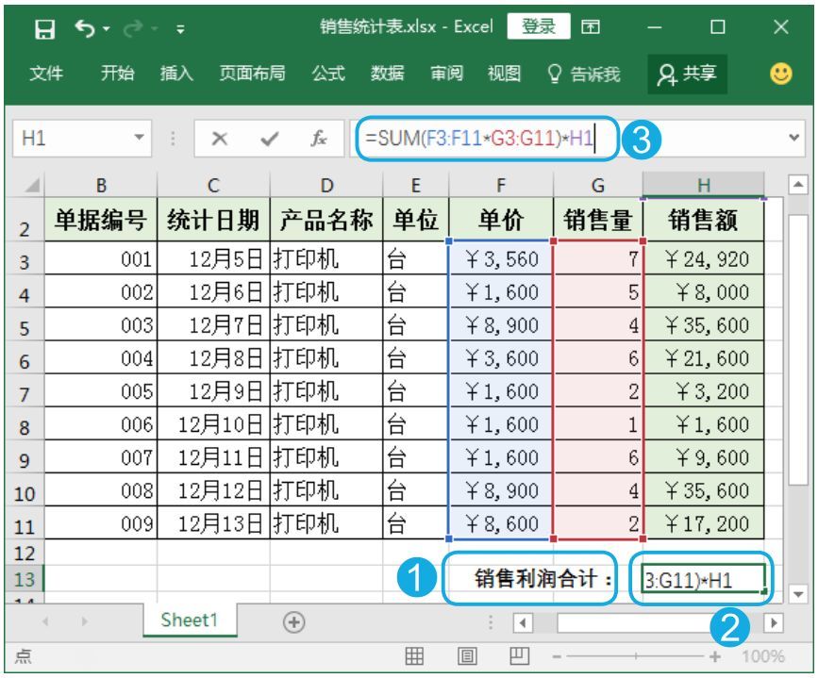Select row 13 header
Screen dimensions: 818x678
[24, 579]
